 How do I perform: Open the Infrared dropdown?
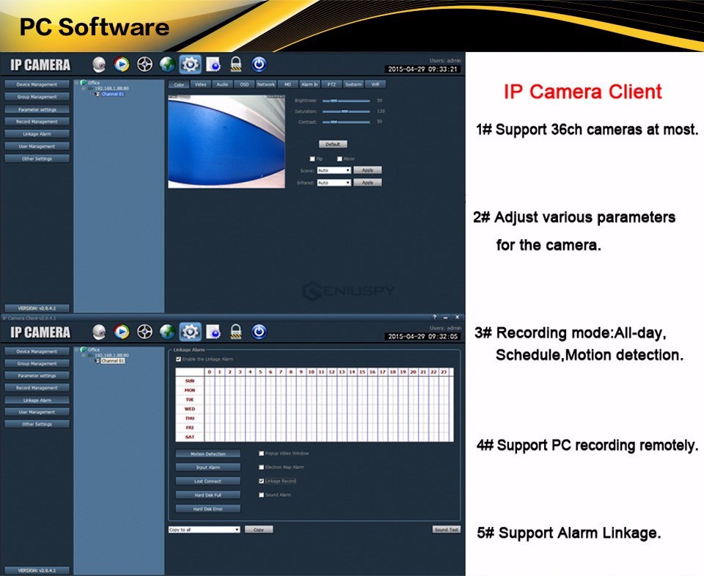click(334, 182)
